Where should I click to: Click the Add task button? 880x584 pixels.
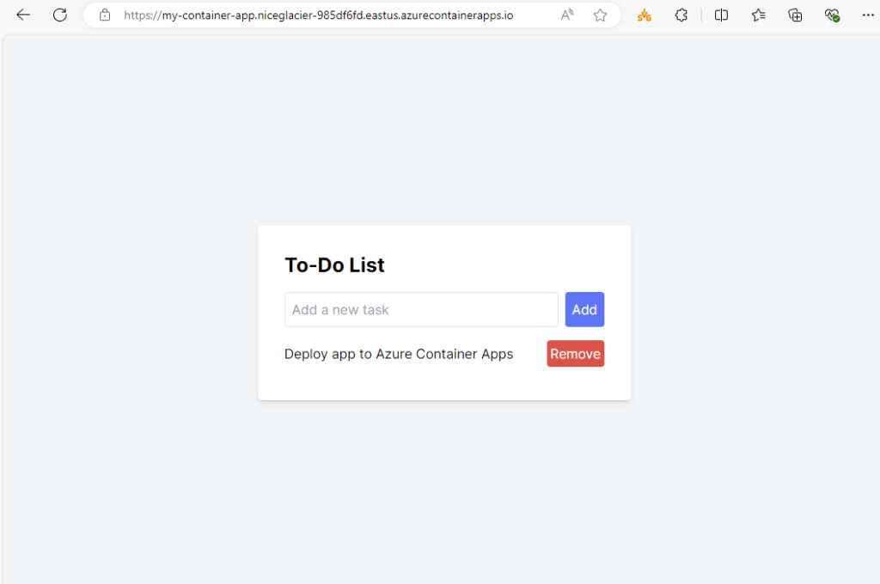584,309
